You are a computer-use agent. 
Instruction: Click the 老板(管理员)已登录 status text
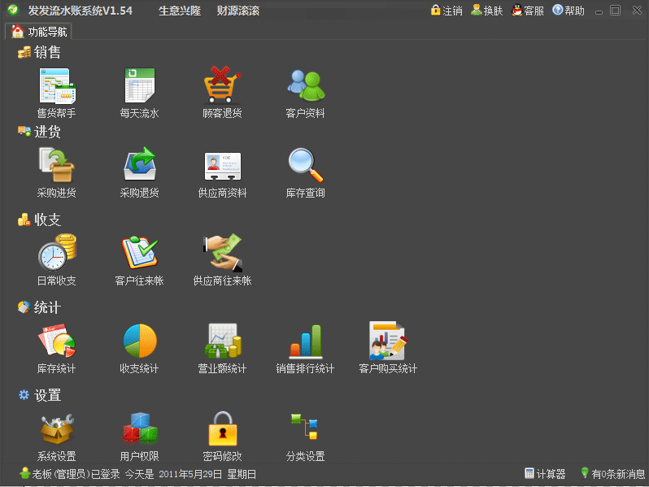pyautogui.click(x=76, y=474)
